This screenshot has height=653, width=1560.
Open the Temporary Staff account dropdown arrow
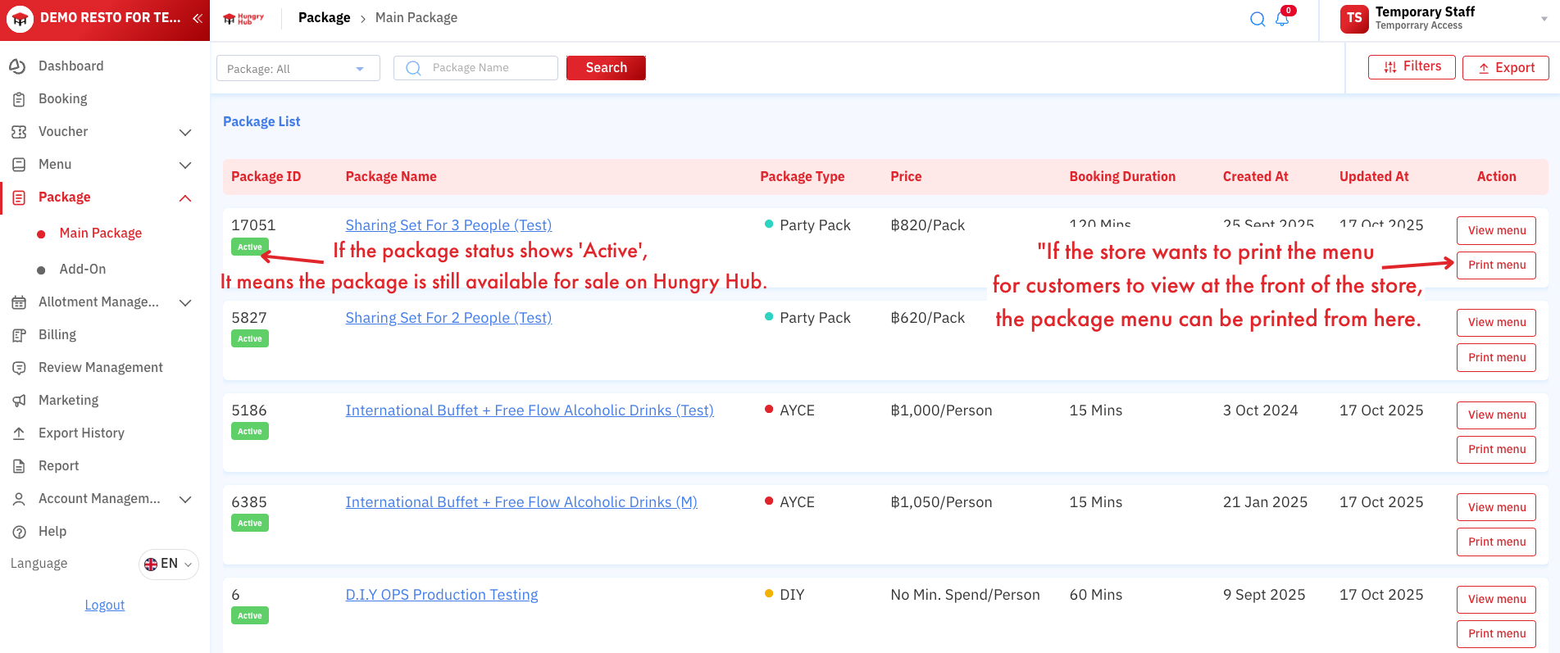(1544, 19)
